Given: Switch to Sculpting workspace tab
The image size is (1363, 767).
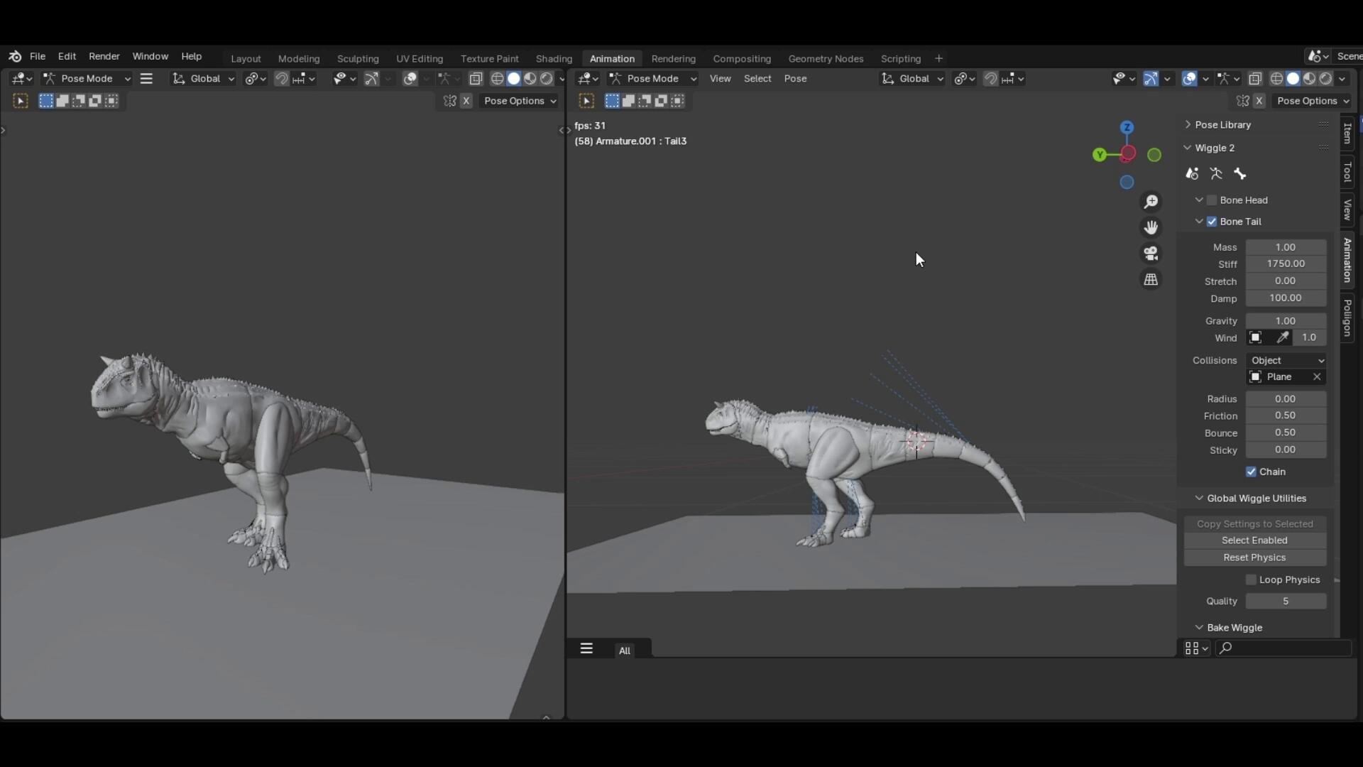Looking at the screenshot, I should pyautogui.click(x=358, y=59).
